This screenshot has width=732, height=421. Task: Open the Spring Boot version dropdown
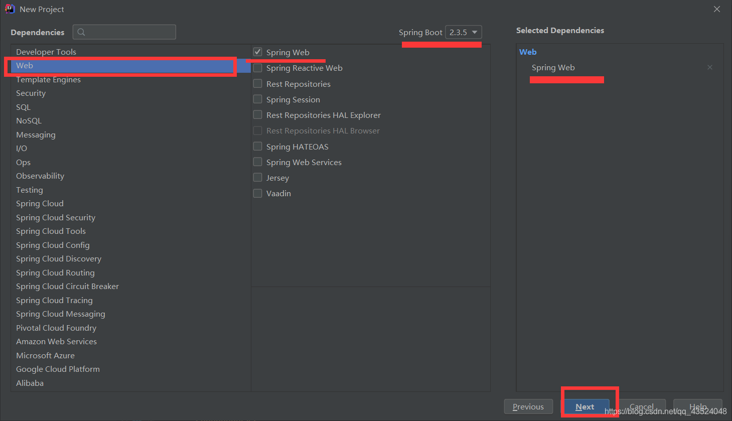464,32
